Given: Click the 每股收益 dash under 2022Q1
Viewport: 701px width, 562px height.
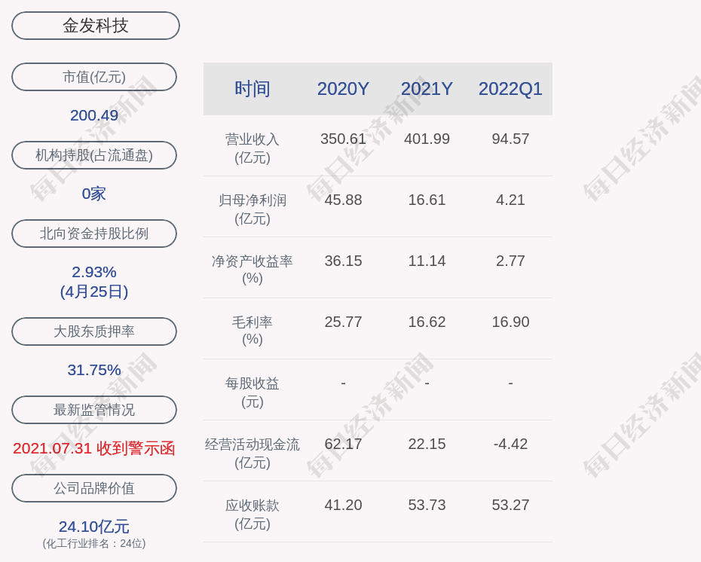Looking at the screenshot, I should pyautogui.click(x=510, y=383).
